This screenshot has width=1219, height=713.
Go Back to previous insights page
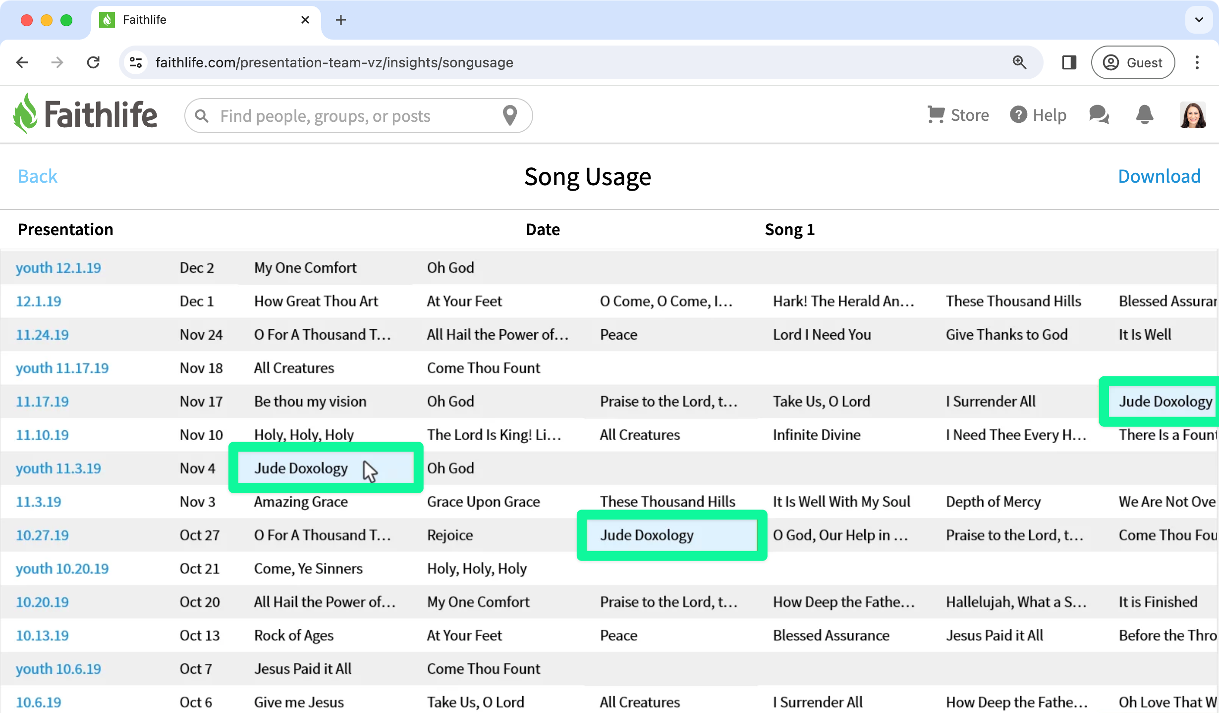click(38, 176)
